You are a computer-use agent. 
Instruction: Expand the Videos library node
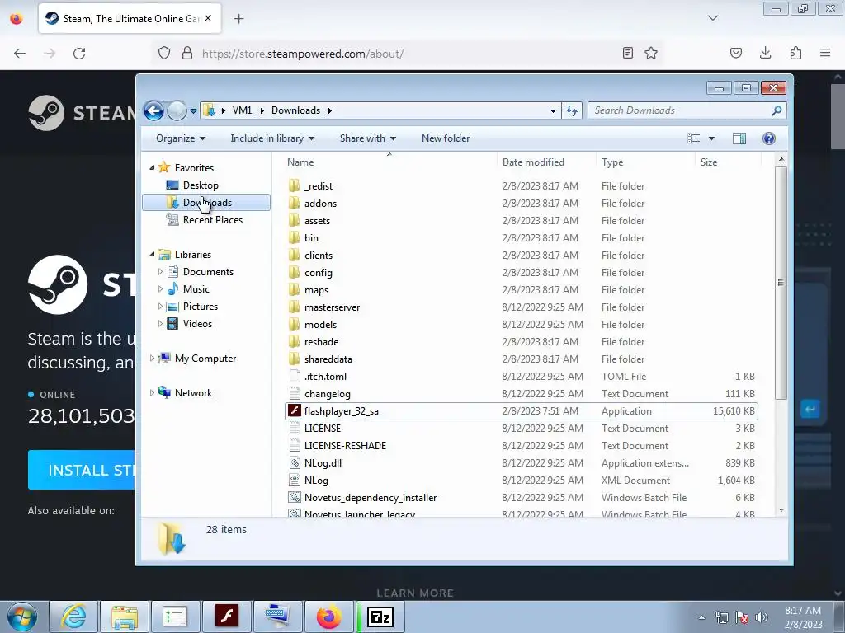(160, 323)
